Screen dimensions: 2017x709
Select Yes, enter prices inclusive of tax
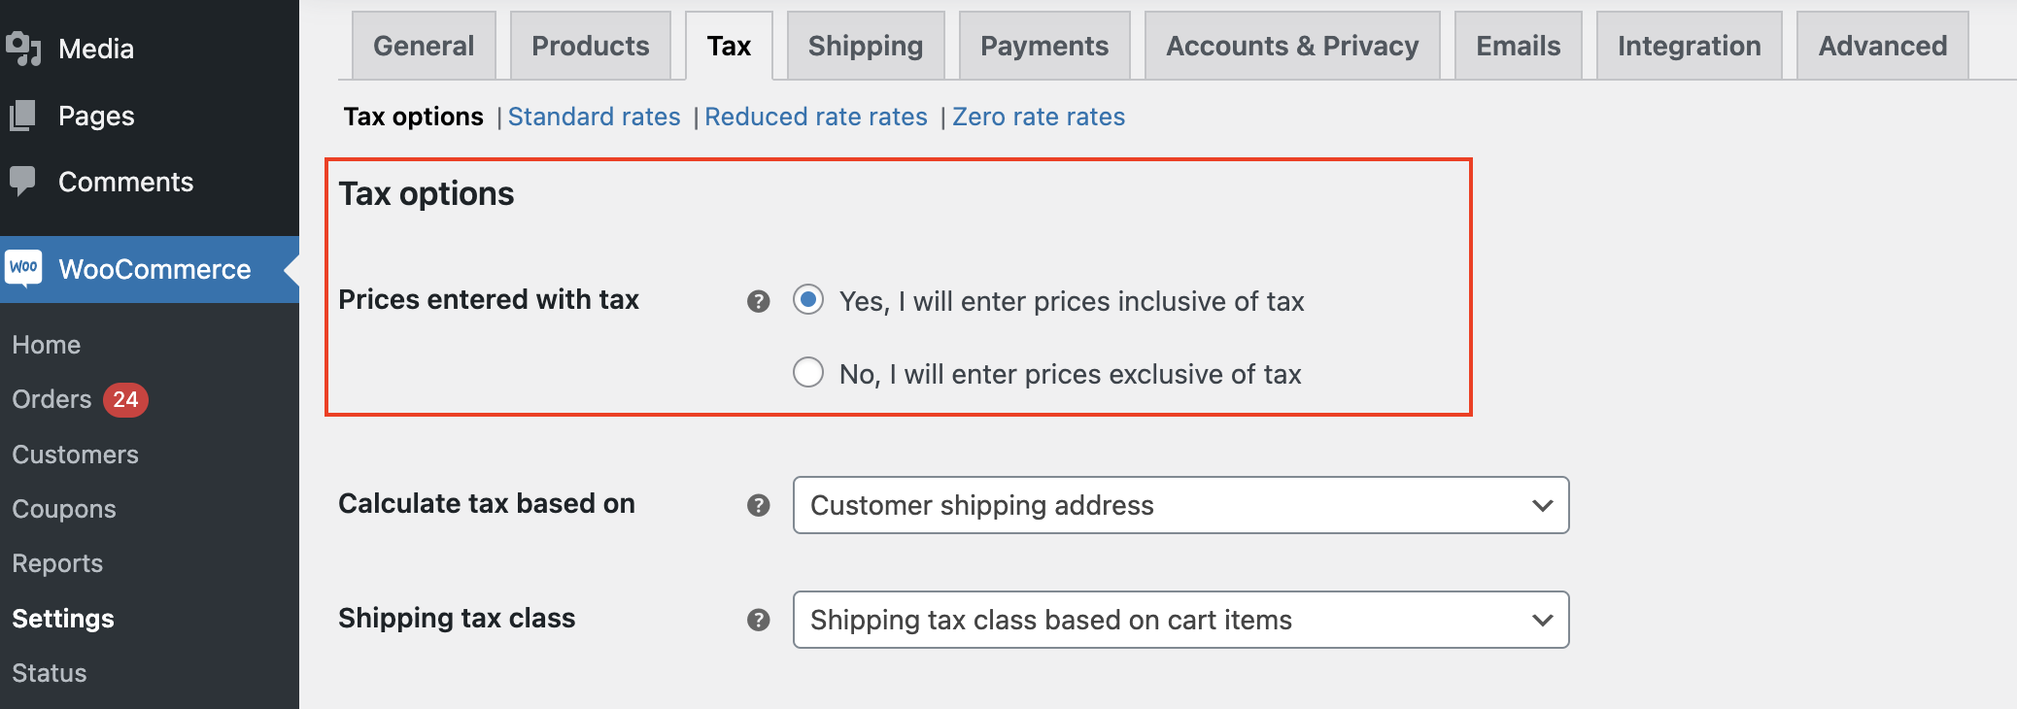pos(808,300)
